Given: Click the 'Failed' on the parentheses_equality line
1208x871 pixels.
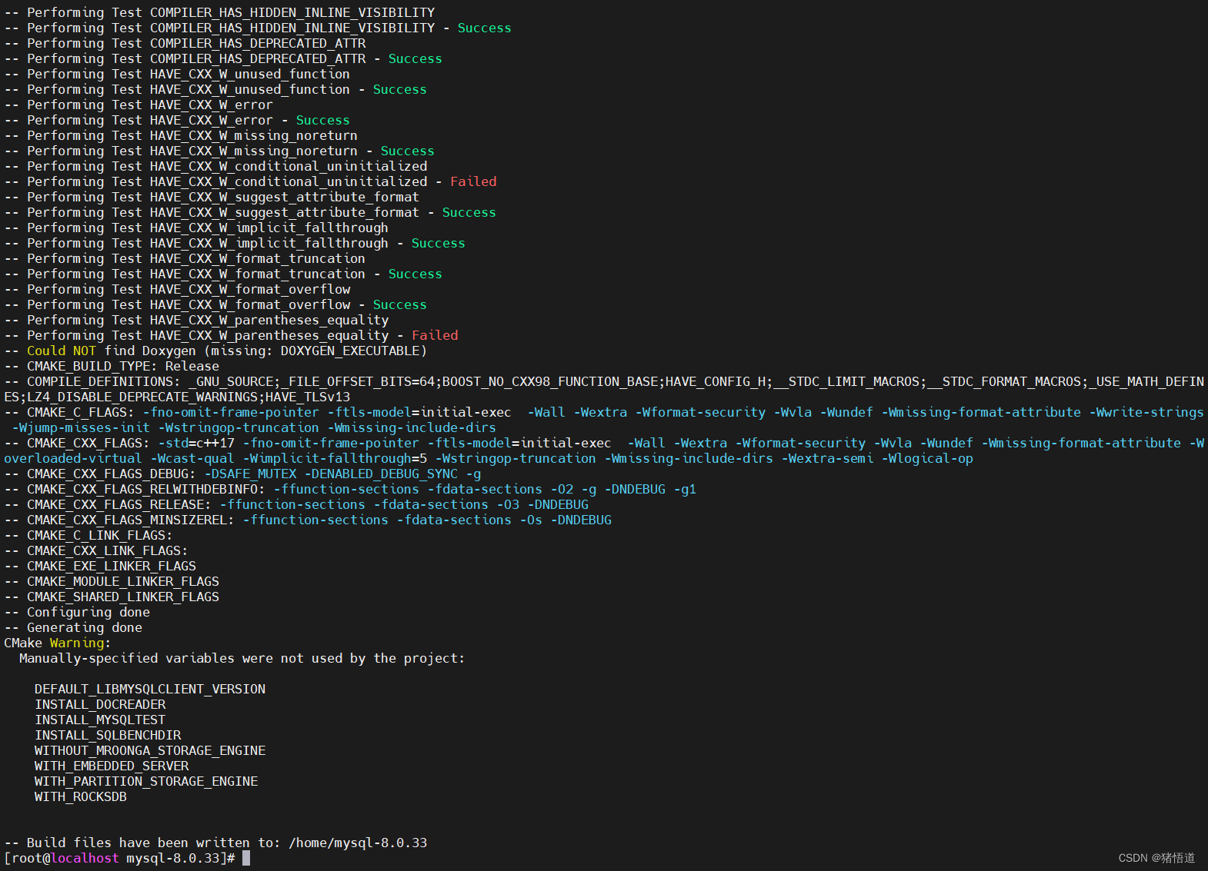Looking at the screenshot, I should click(435, 335).
